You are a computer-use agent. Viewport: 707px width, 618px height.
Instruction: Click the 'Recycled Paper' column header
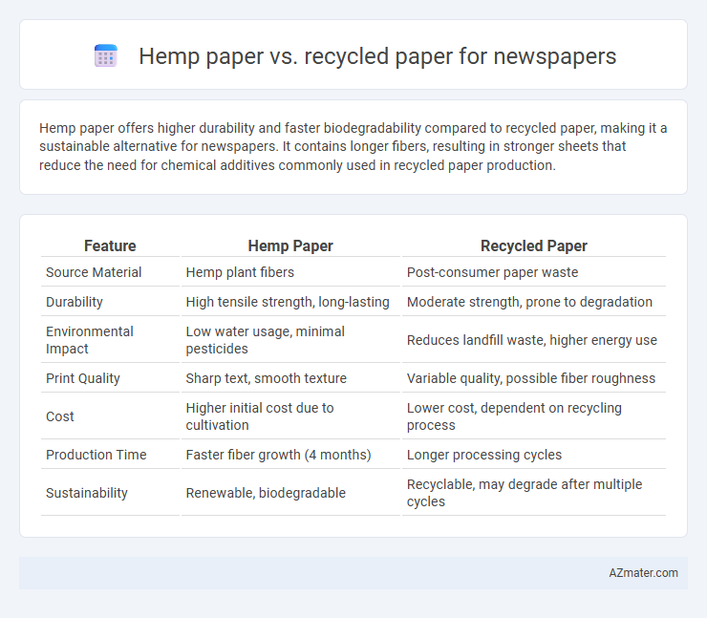(534, 245)
